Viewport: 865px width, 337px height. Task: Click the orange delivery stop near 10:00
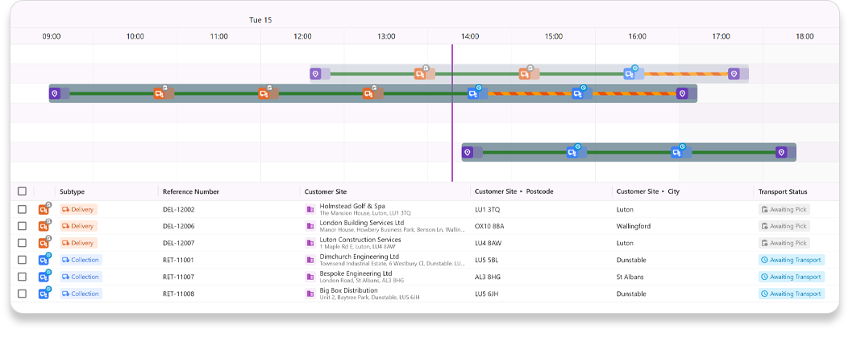160,93
